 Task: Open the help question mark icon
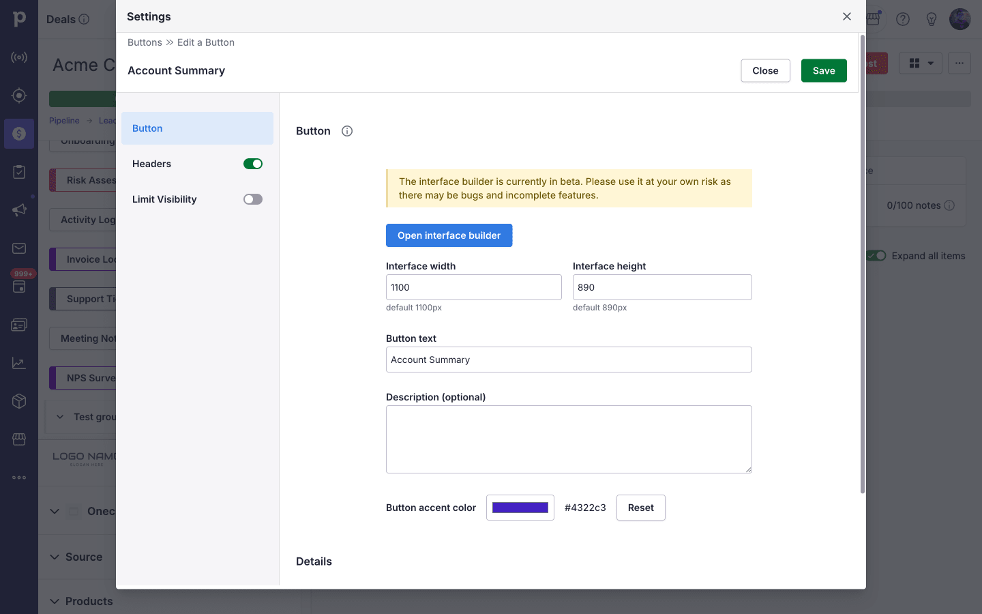[x=903, y=19]
